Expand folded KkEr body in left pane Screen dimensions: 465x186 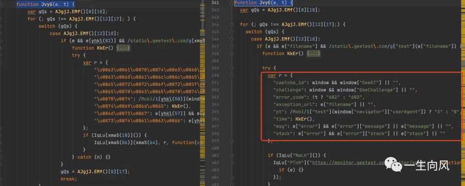point(123,48)
